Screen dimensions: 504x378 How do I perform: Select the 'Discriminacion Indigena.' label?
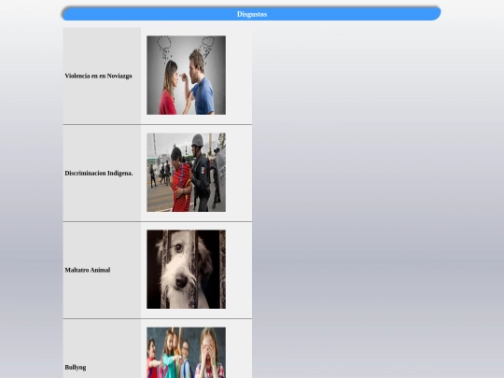tap(99, 174)
